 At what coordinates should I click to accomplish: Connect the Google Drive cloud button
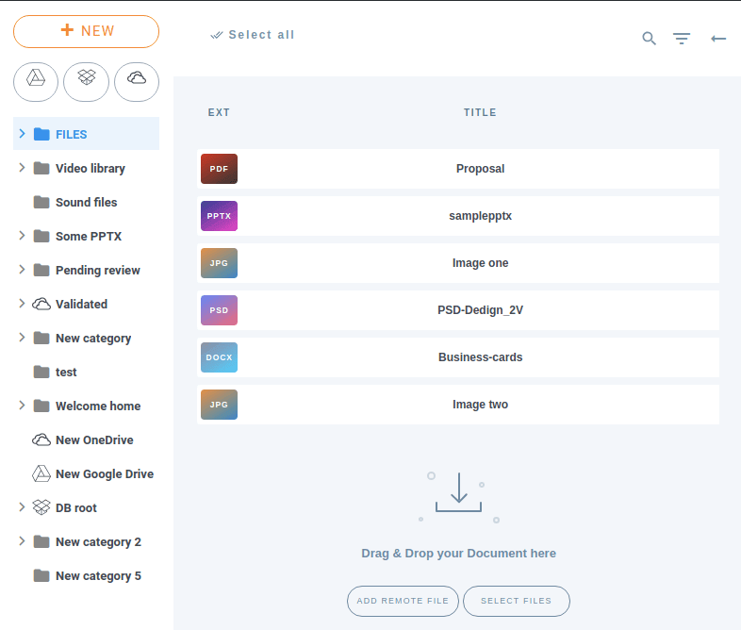pos(36,82)
